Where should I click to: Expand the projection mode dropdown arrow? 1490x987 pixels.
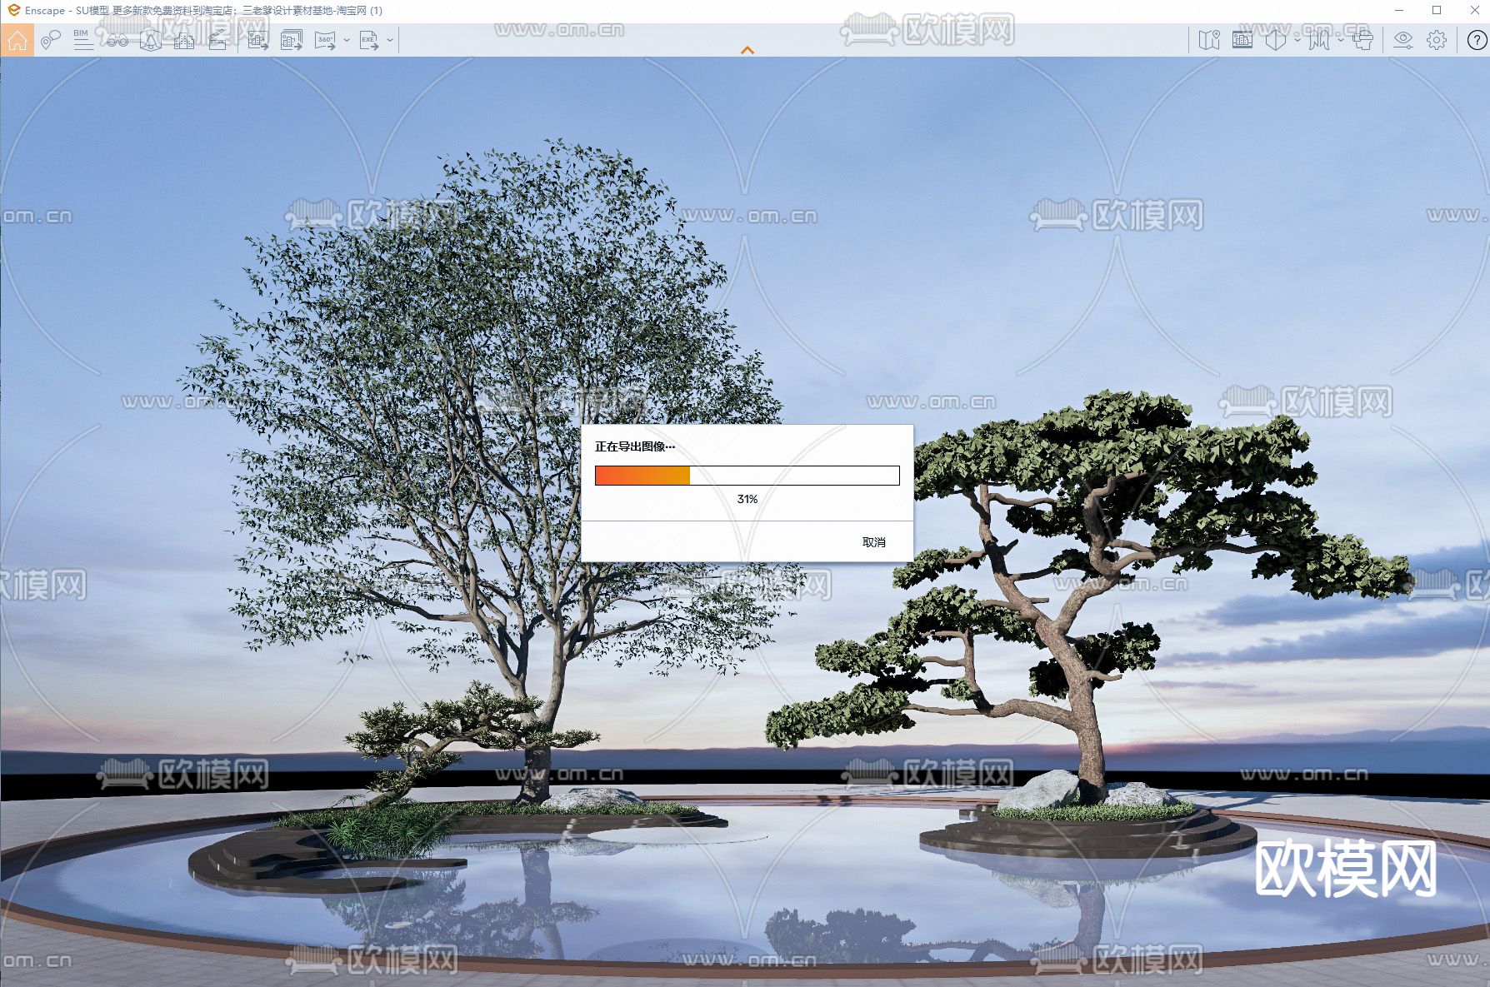tap(1297, 39)
